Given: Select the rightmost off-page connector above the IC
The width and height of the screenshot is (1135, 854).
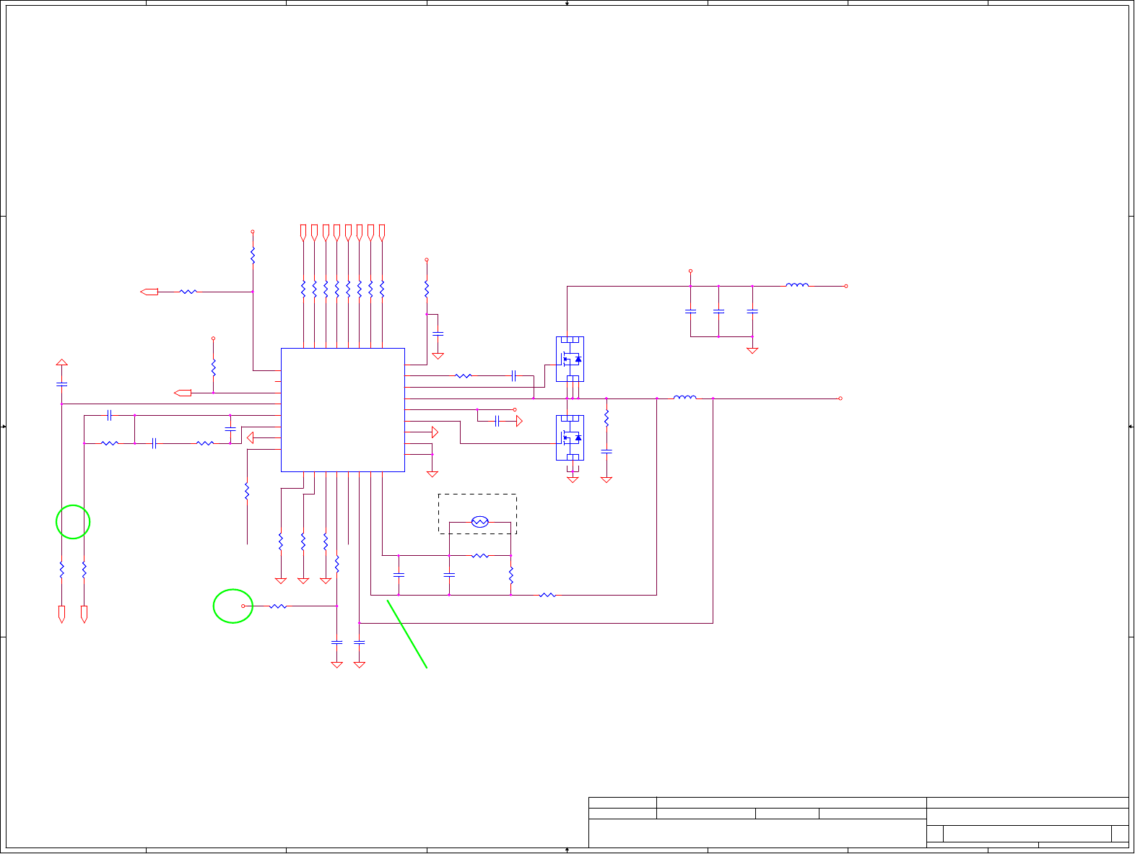Looking at the screenshot, I should tap(382, 233).
